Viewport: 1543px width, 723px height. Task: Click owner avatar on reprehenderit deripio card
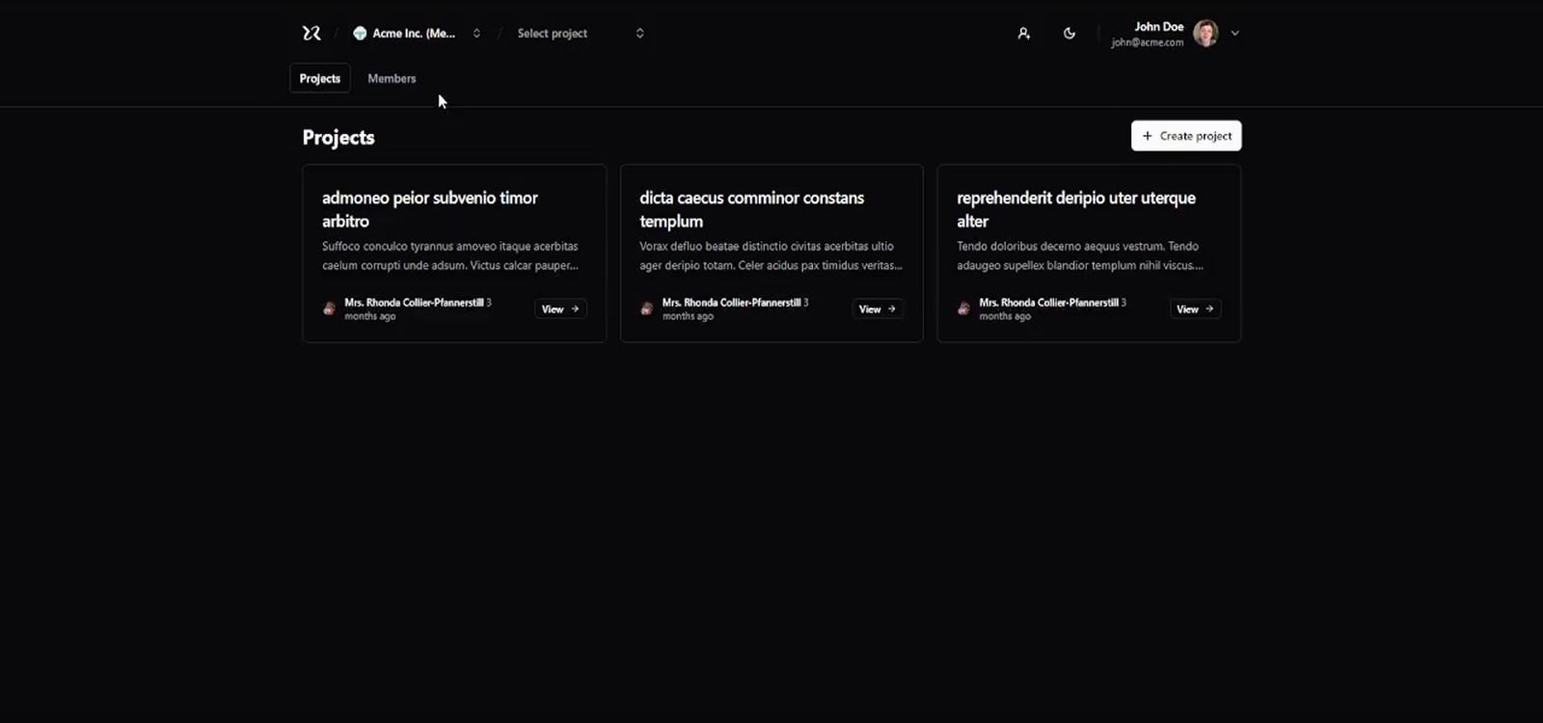[964, 308]
